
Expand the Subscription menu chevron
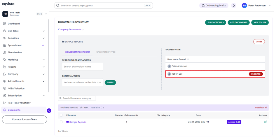(x=44, y=96)
